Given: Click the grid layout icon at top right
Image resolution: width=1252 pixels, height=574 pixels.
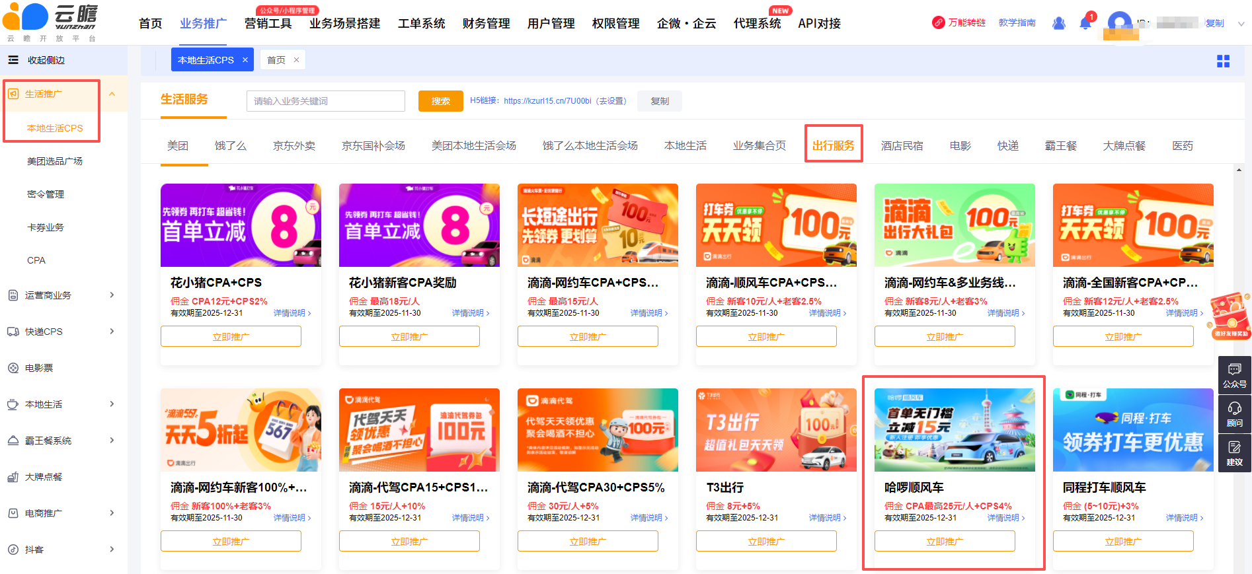Looking at the screenshot, I should pyautogui.click(x=1223, y=61).
